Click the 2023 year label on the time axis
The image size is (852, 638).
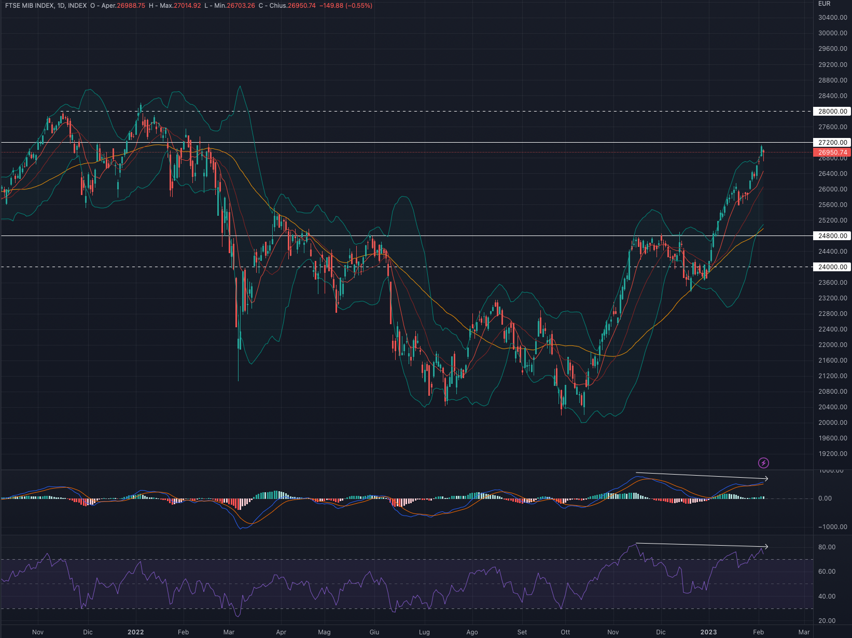coord(708,632)
